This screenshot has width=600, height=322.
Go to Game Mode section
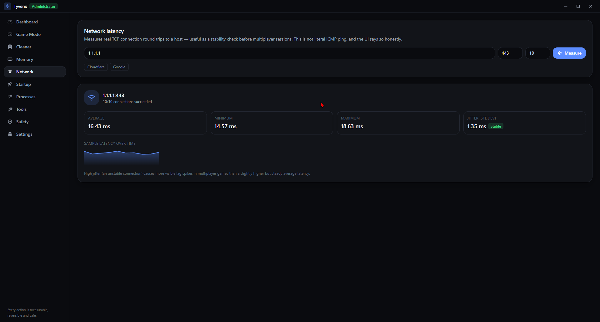[x=35, y=34]
